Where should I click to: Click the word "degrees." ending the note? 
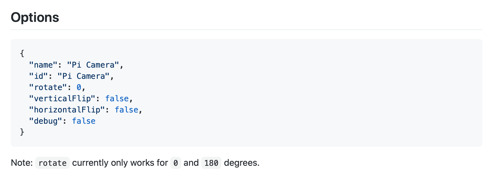241,163
